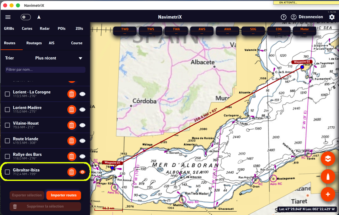339x215 pixels.
Task: Click the 712,4 NM · 199° route info
Action: [x=24, y=174]
